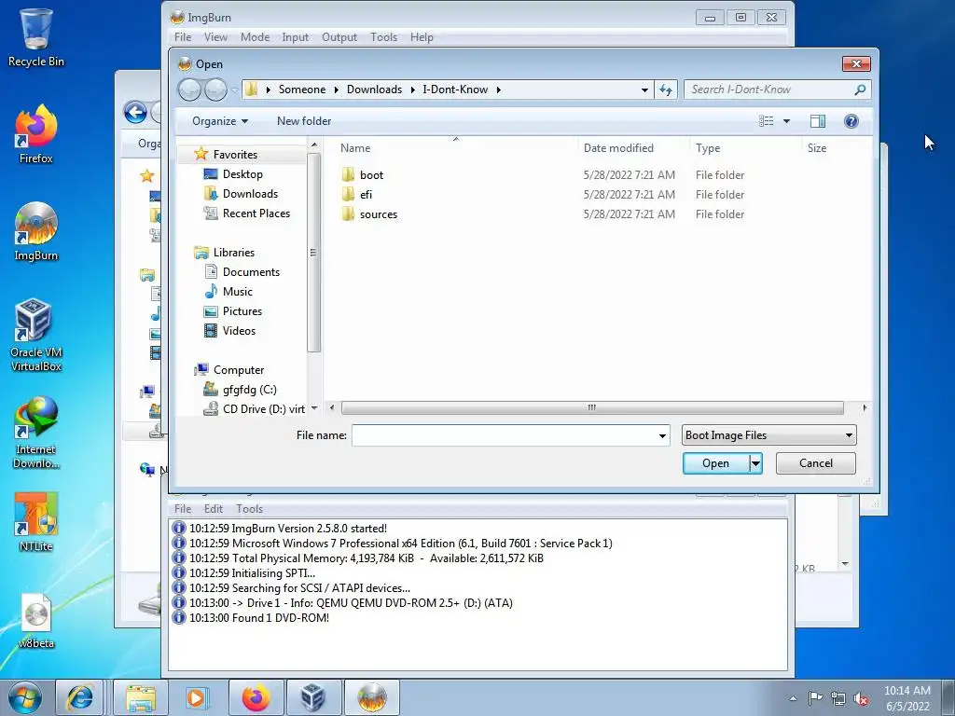Open Edit menu in ImgBurn log window

pos(214,509)
